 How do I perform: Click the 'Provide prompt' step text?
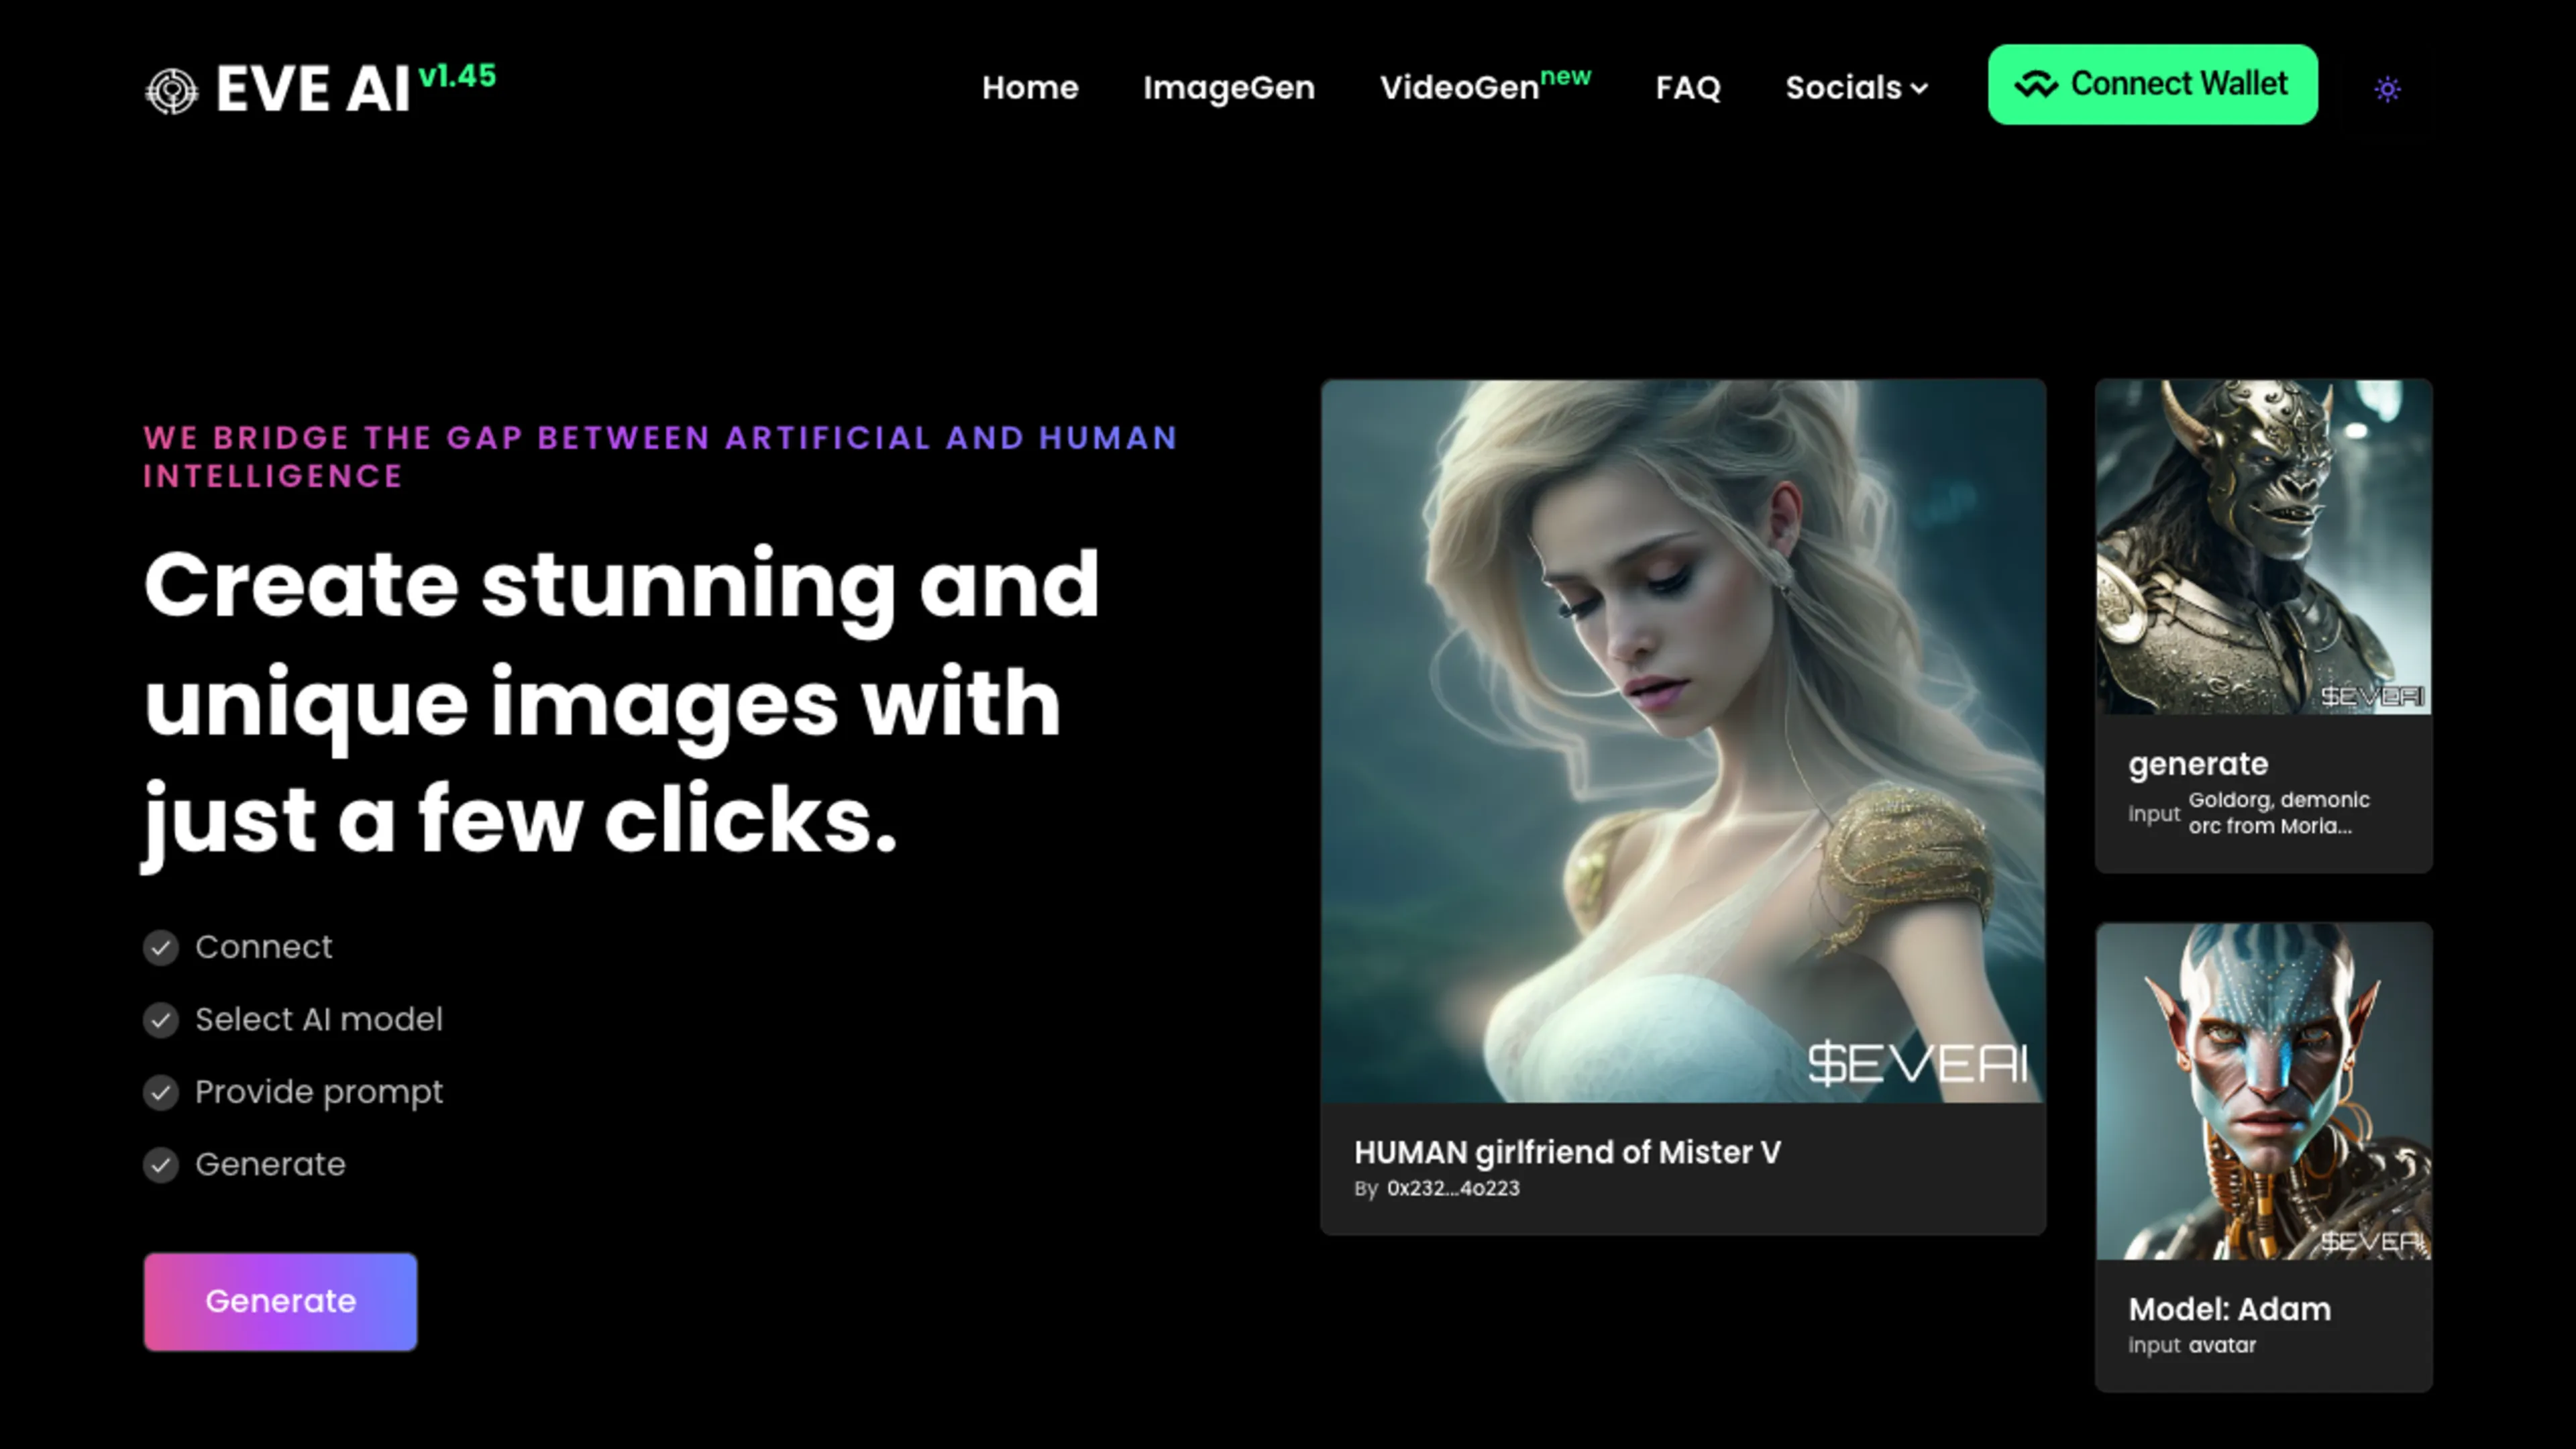(319, 1093)
